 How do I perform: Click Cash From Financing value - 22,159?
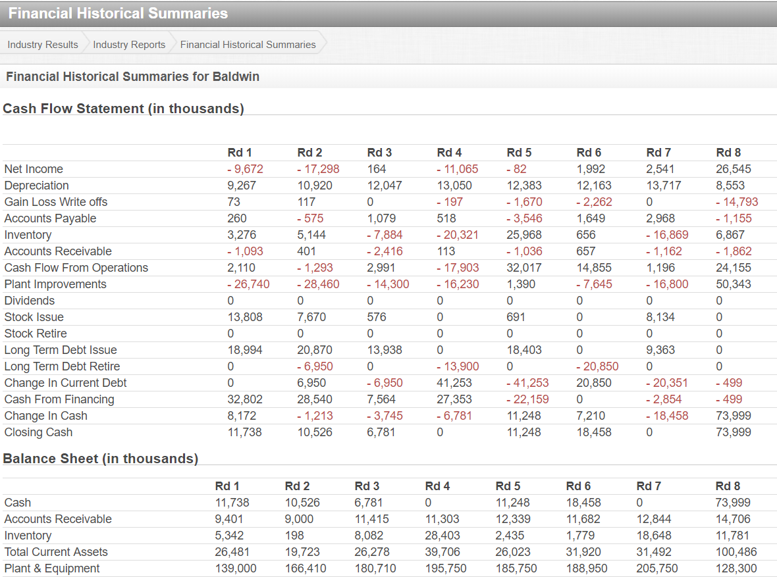527,399
